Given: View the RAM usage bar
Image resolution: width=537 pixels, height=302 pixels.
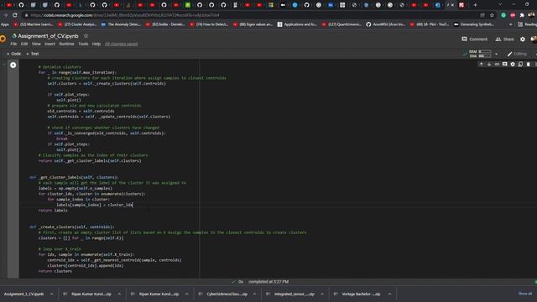Looking at the screenshot, I should (x=485, y=52).
